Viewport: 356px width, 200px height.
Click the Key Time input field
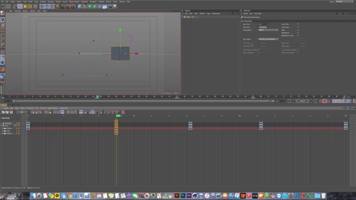263,24
